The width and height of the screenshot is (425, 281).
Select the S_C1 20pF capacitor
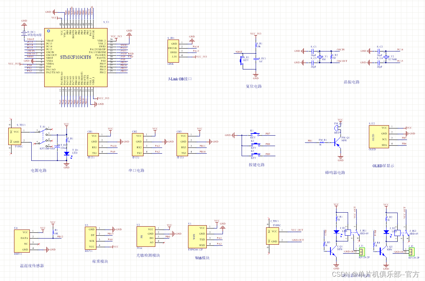coord(313,51)
